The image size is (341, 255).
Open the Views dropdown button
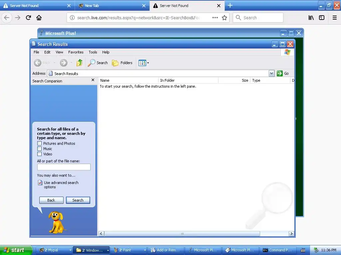[x=144, y=63]
